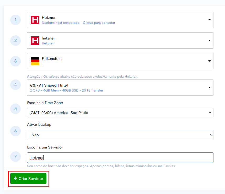Click the lightning bolt icon on Criar Servidor
The image size is (225, 194).
[x=16, y=178]
